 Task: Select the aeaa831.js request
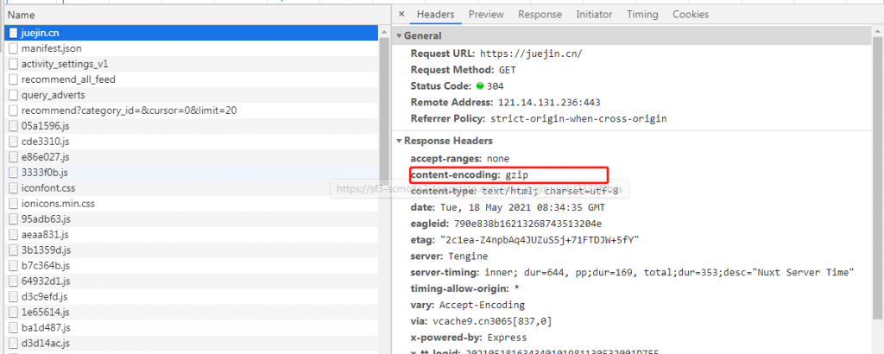point(192,235)
